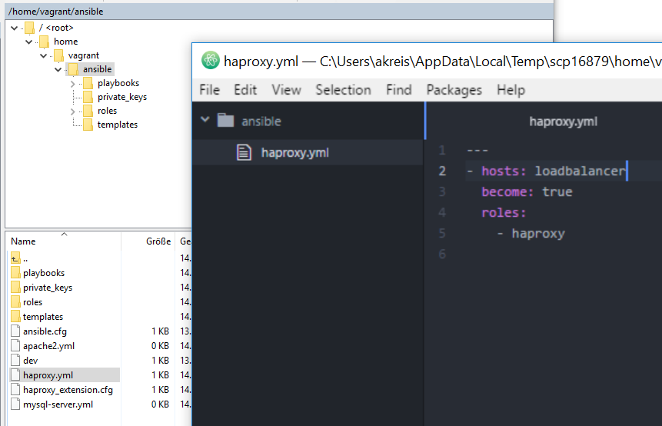
Task: Select haproxy_extension.cfg in file list
Action: (68, 390)
